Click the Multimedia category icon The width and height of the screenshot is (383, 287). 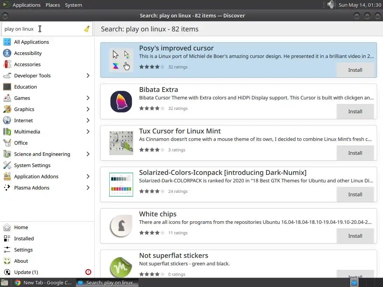[7, 132]
